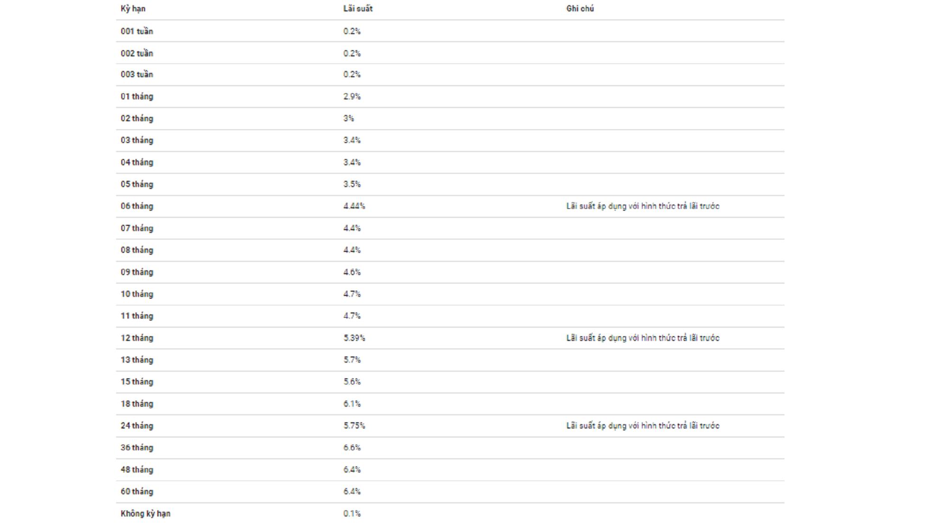
Task: Click the 3.5% rate for 05 tháng
Action: (352, 184)
